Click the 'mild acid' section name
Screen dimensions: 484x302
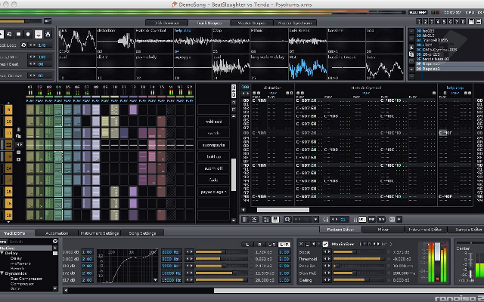[x=213, y=122]
